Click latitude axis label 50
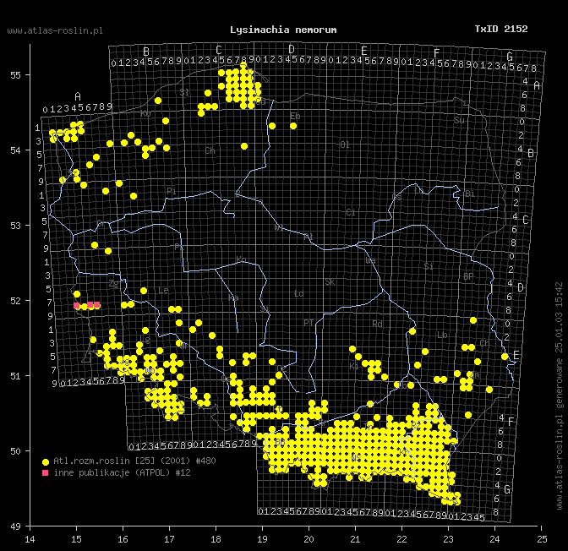The image size is (568, 551). point(15,451)
